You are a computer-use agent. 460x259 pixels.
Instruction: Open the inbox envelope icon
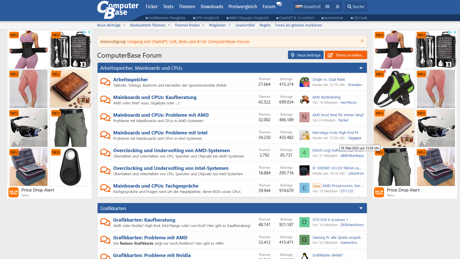tap(327, 6)
